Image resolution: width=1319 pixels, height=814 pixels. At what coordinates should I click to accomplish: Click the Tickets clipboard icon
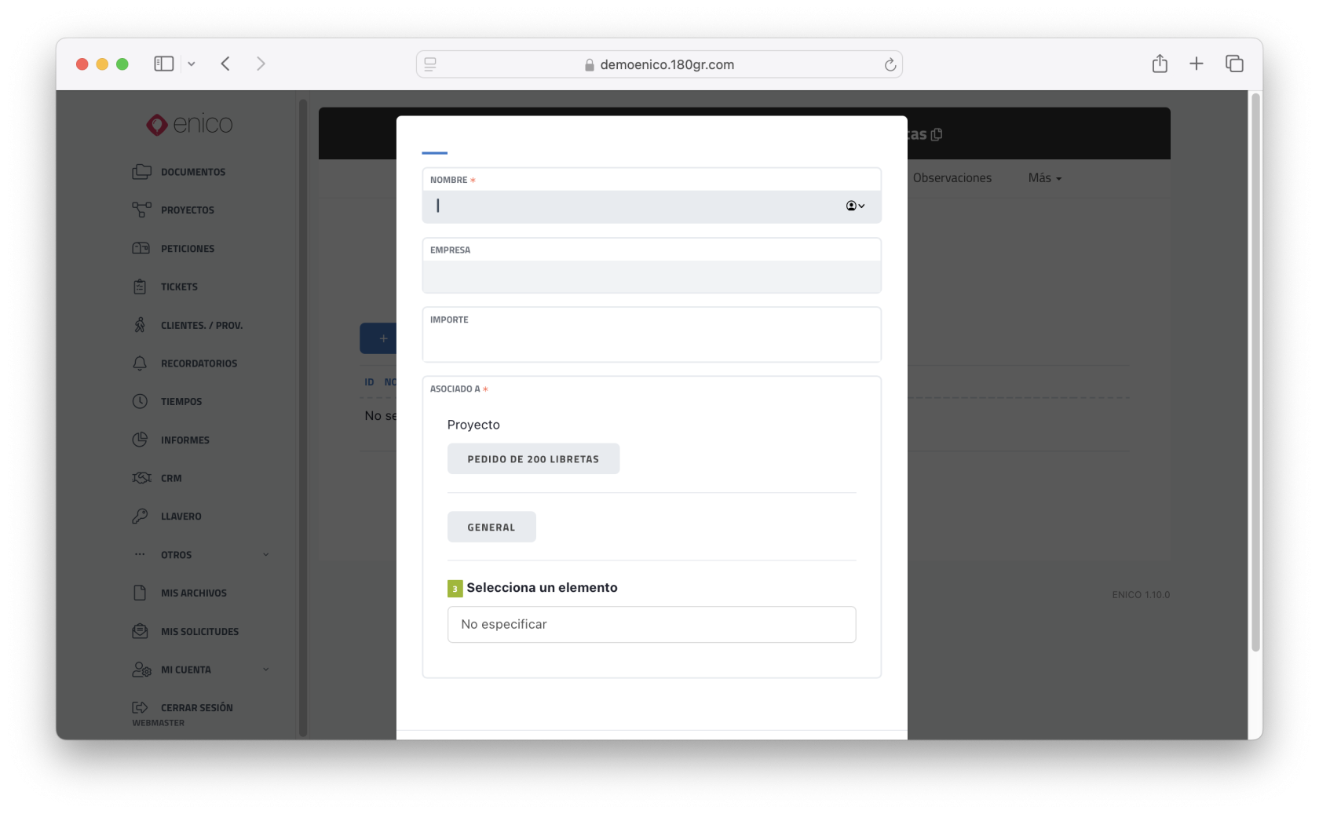(x=140, y=287)
